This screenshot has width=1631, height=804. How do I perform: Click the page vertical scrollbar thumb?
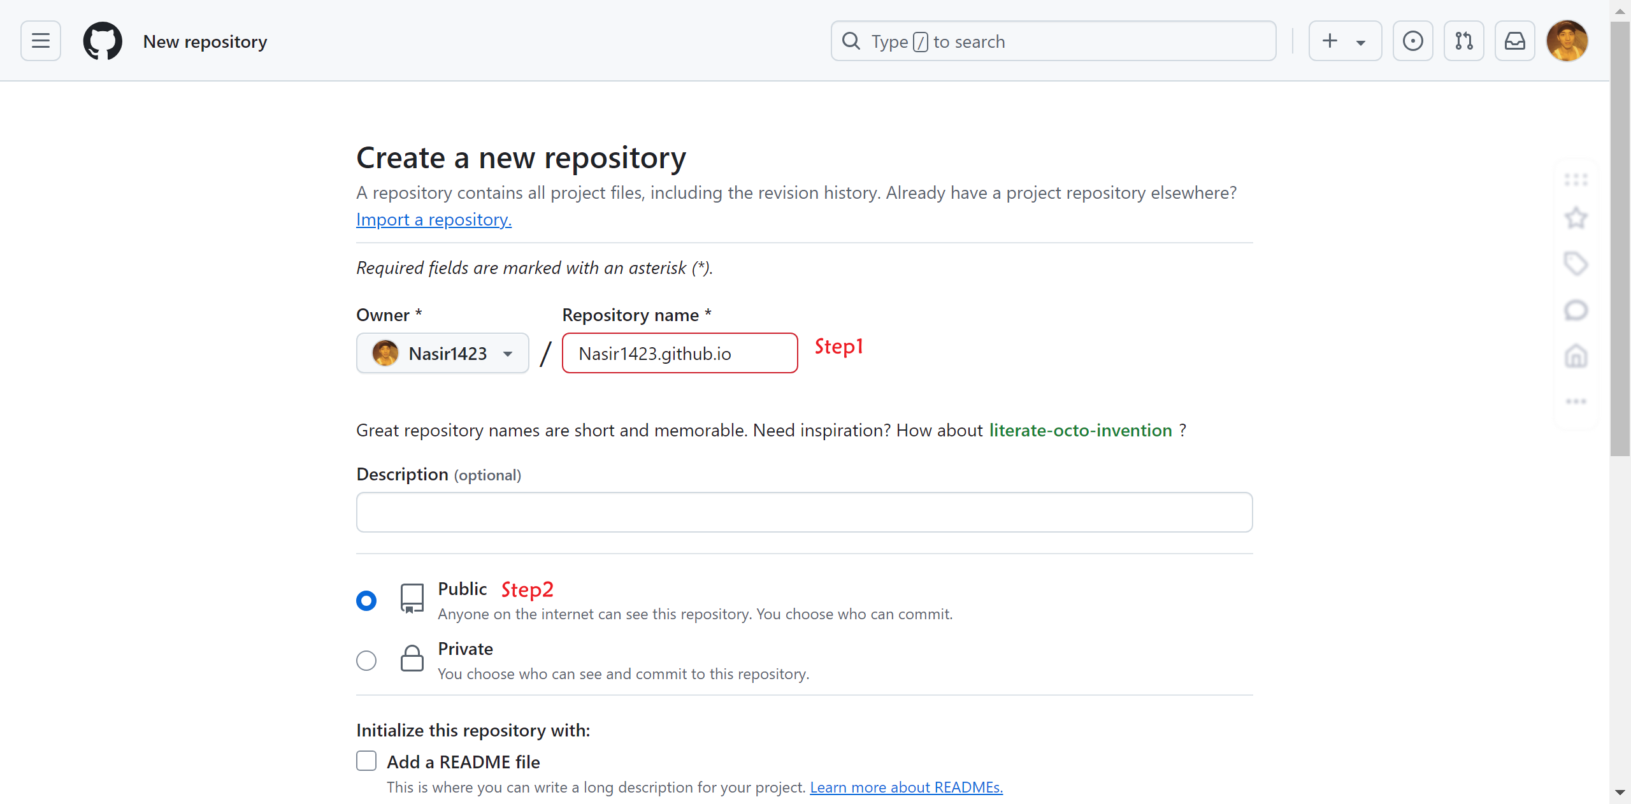click(1620, 239)
